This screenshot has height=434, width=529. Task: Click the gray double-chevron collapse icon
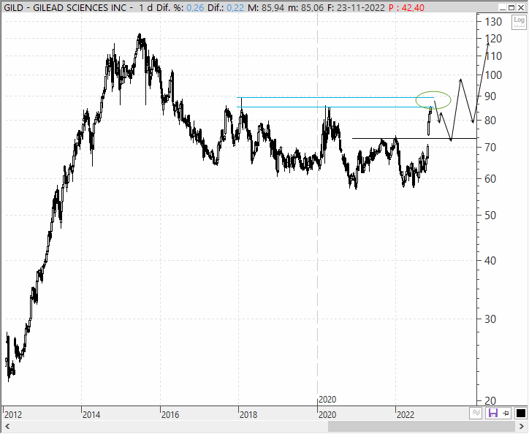[x=476, y=413]
